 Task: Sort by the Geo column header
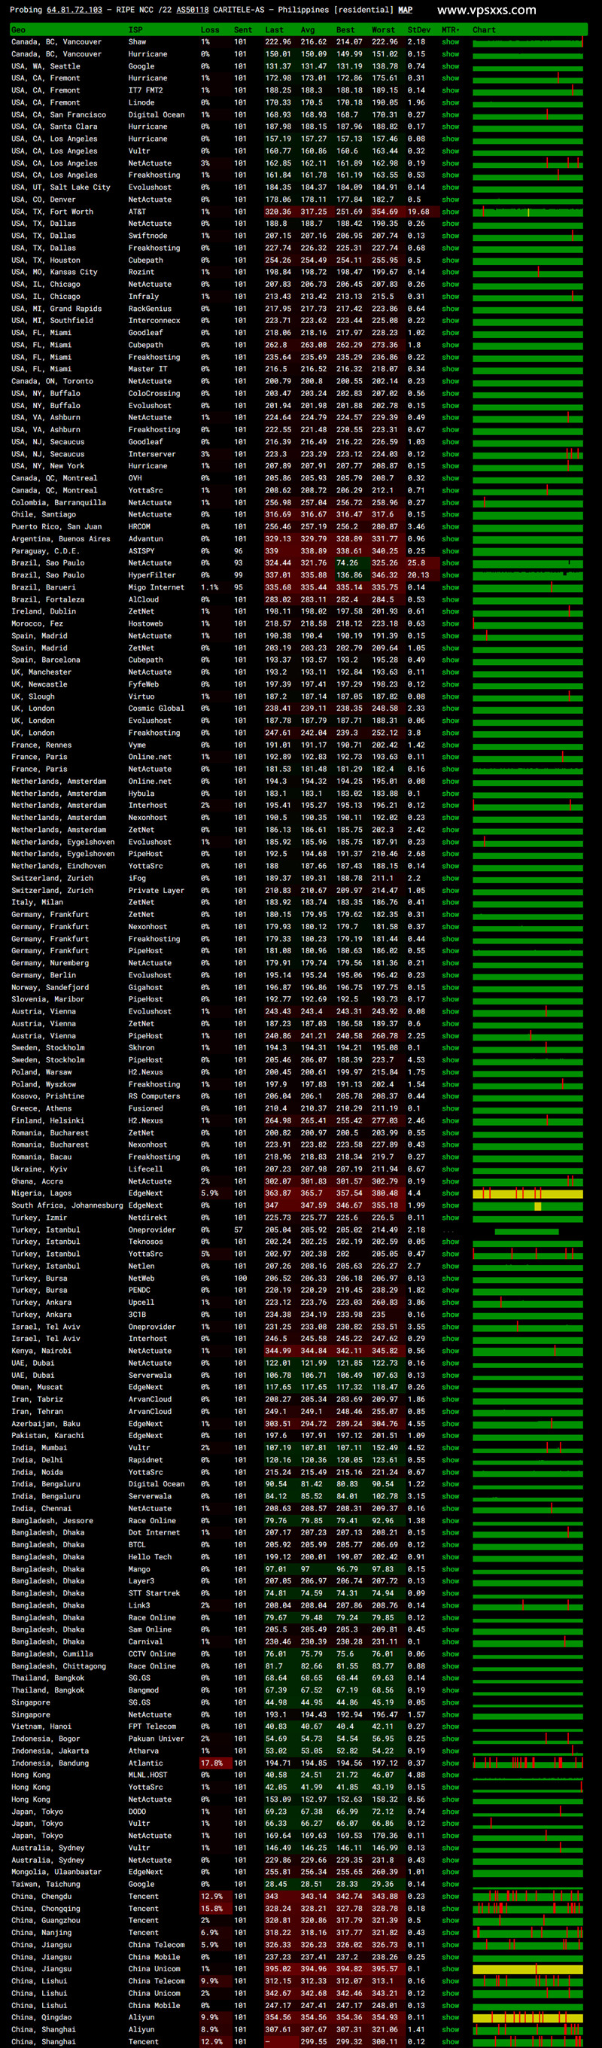click(x=18, y=30)
